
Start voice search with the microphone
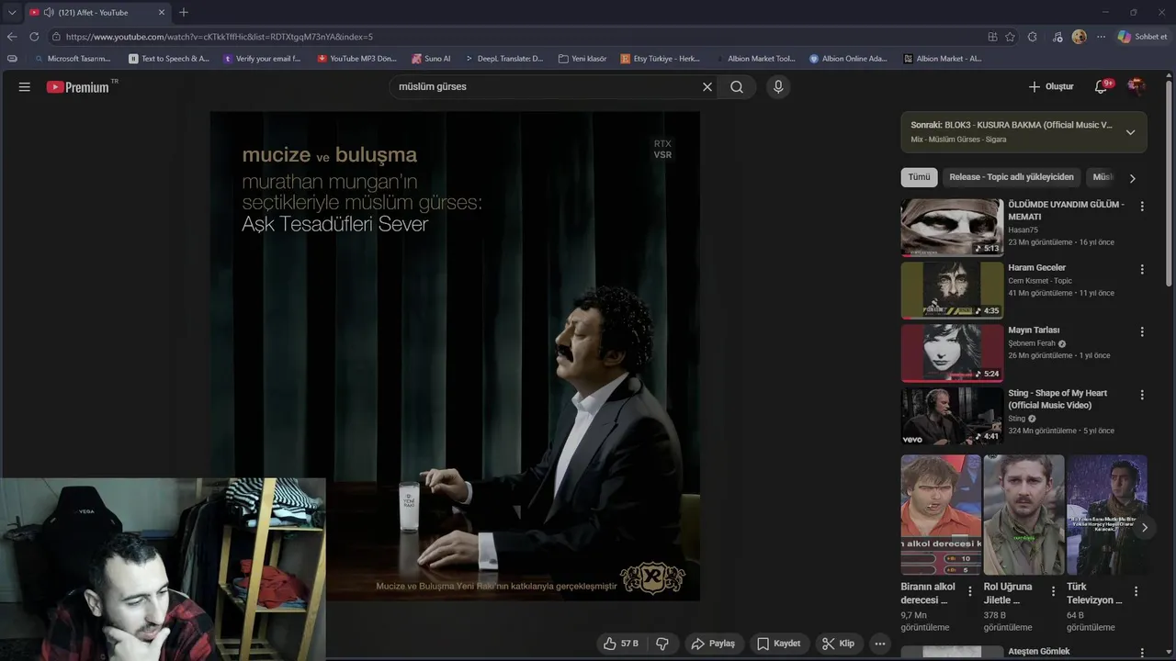(x=778, y=87)
